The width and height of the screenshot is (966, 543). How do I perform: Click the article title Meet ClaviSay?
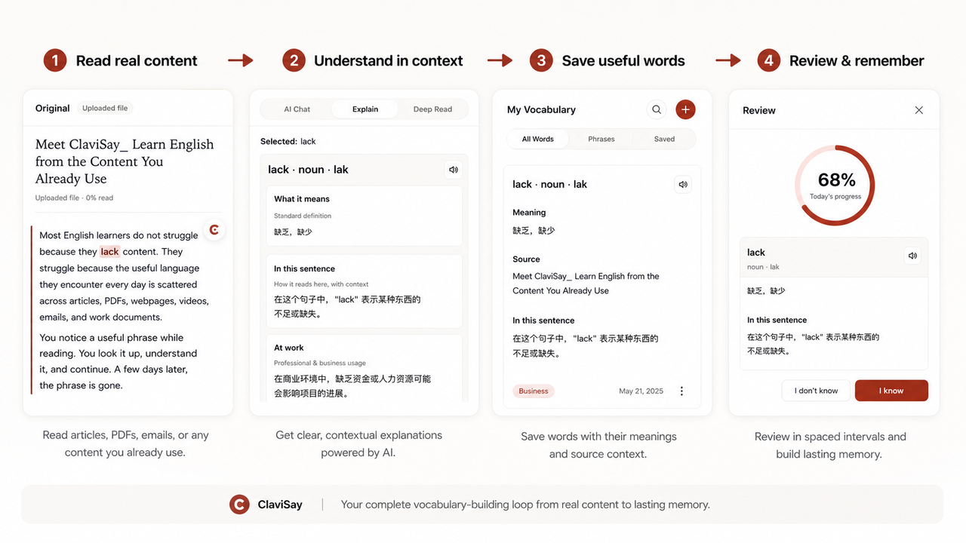125,161
